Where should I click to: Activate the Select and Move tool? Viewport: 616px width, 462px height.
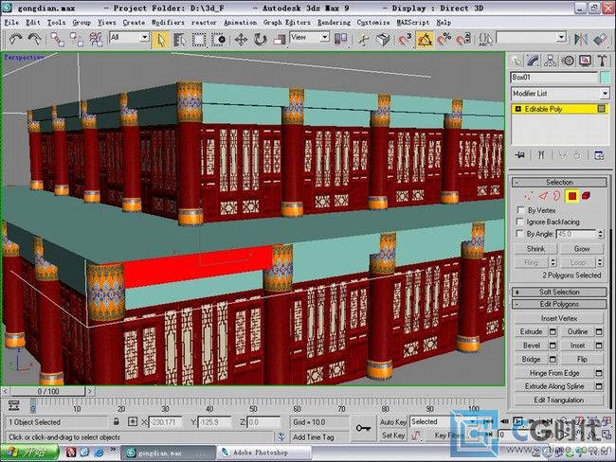[241, 39]
